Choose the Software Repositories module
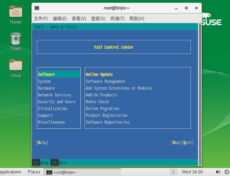 click(x=107, y=122)
